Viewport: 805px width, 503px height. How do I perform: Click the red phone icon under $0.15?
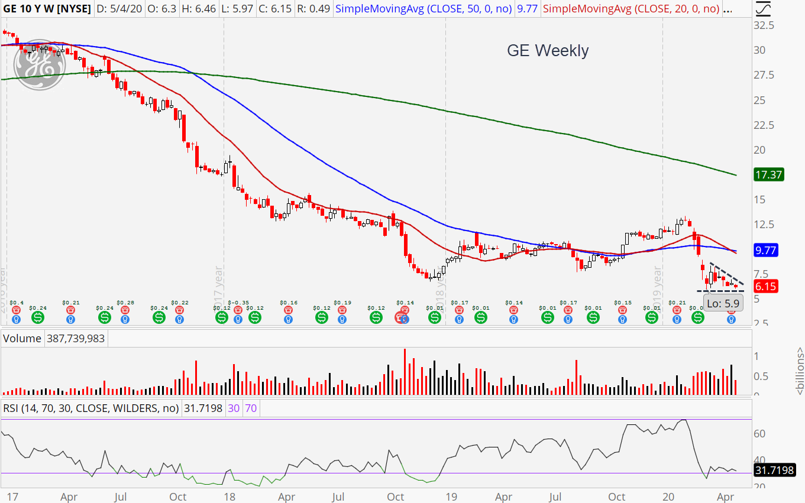(622, 310)
